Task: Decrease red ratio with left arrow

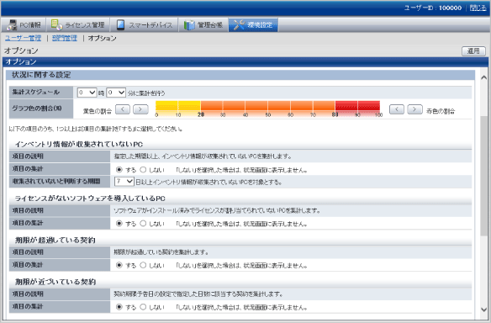Action: [x=397, y=109]
